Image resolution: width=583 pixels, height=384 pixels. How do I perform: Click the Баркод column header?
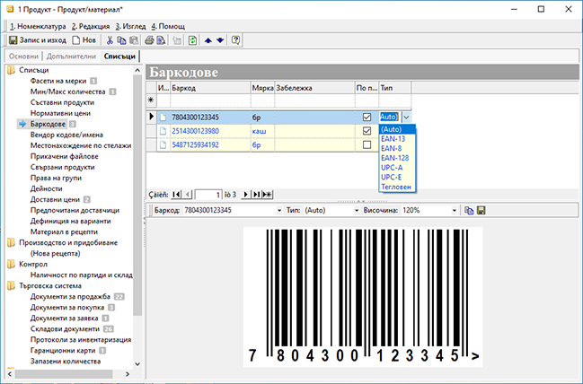pyautogui.click(x=210, y=88)
